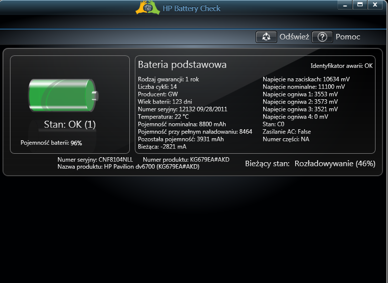
Task: Click Napięcie ogniwa 2: 3573 mV line
Action: click(300, 102)
